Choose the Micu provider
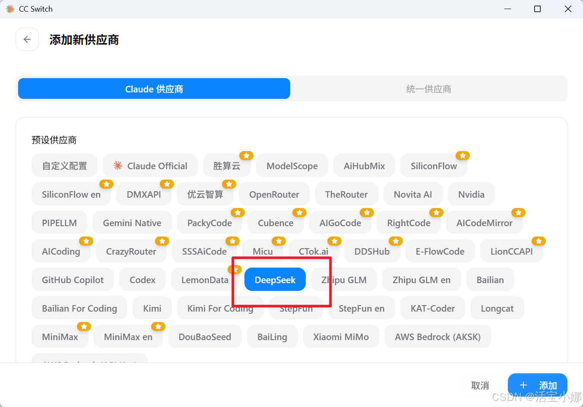 pos(263,251)
